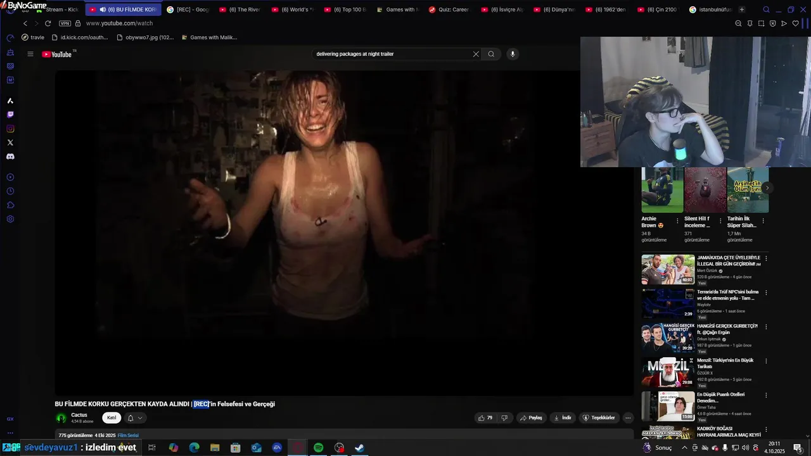Open options for JAMAİKA'DA ÇETE video

[x=766, y=258]
